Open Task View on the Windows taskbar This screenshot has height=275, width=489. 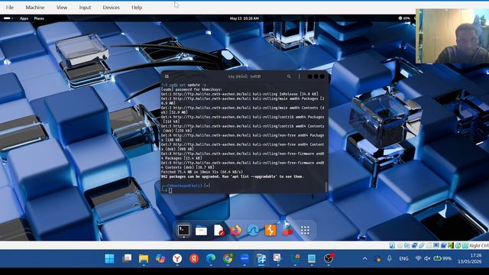pos(127,258)
